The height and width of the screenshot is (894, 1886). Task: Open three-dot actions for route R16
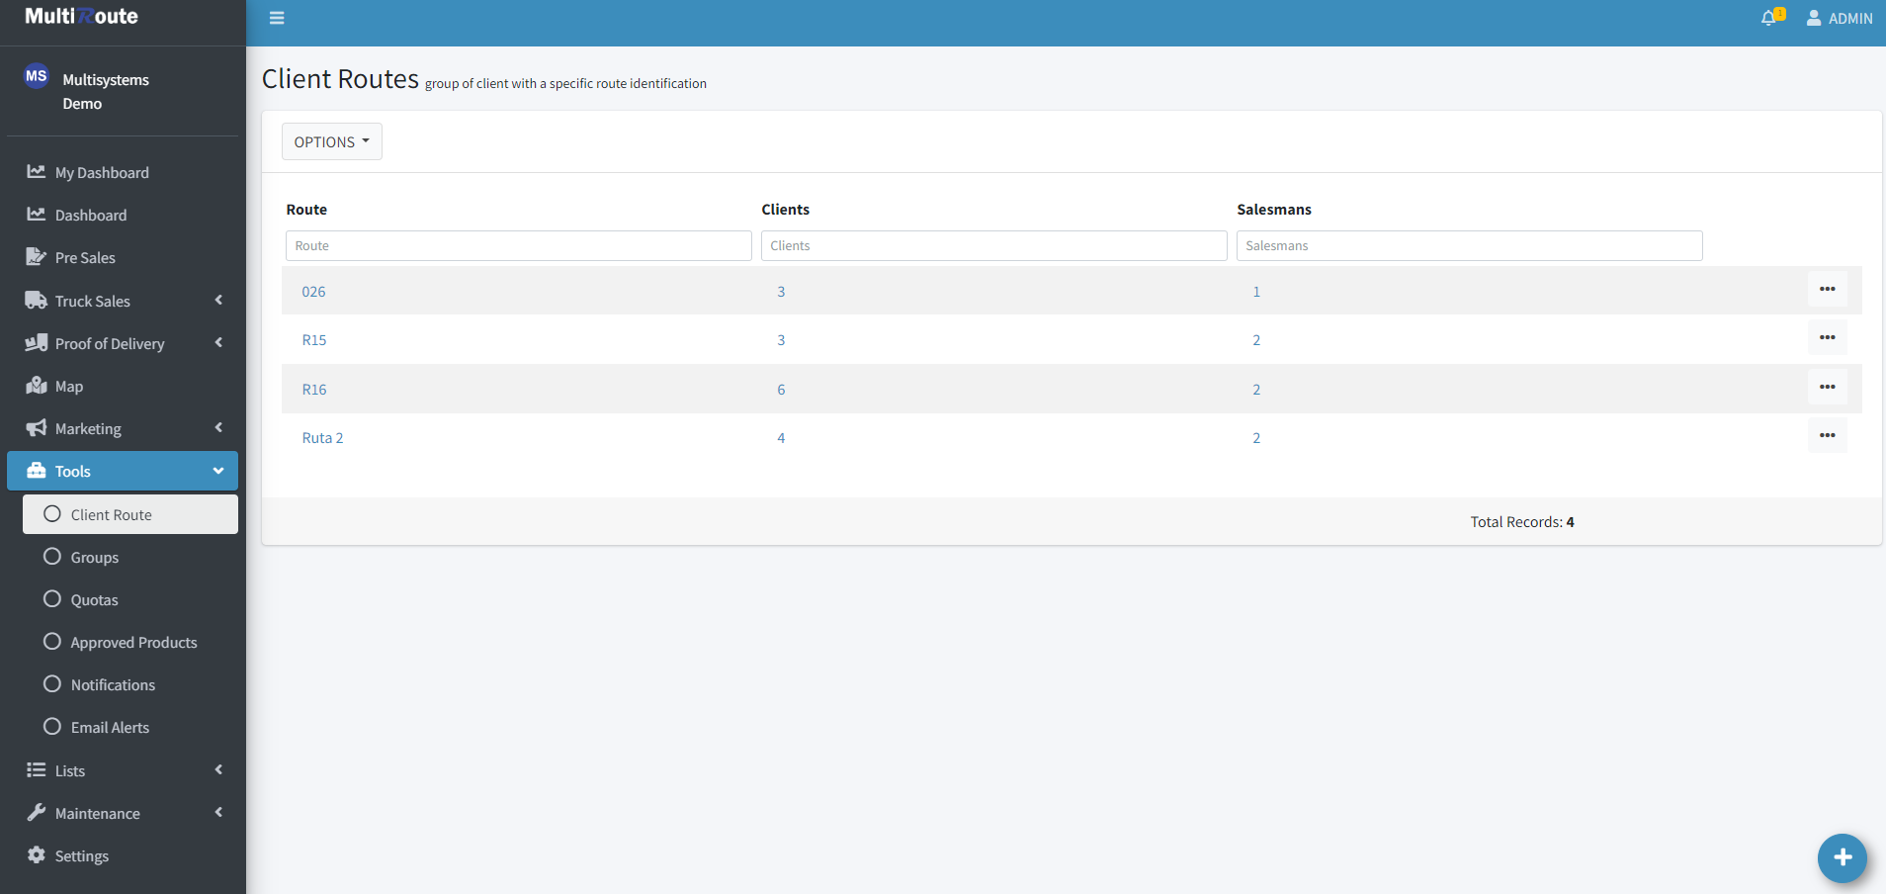(x=1827, y=388)
